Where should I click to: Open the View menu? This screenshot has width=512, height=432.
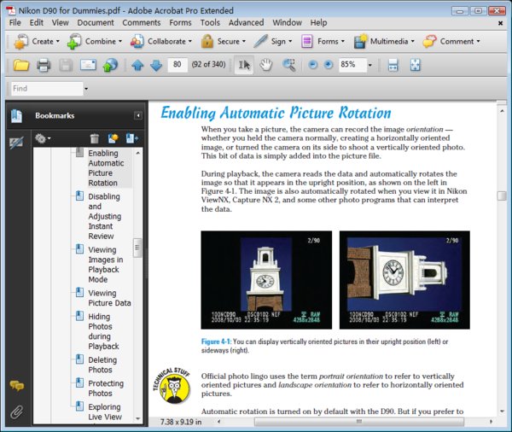[x=61, y=22]
